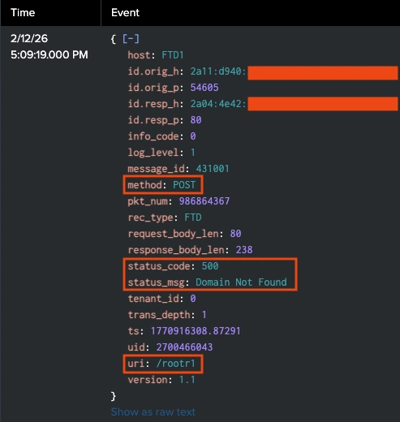
Task: Select the method value POST
Action: [x=184, y=185]
